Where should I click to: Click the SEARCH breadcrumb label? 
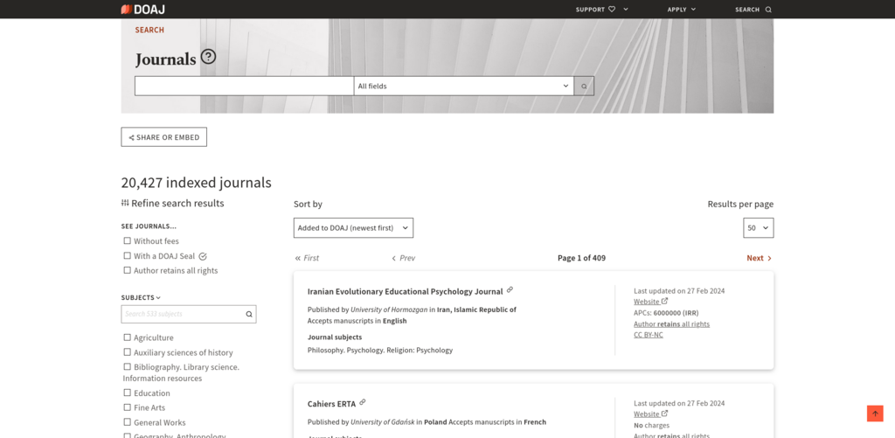click(x=149, y=30)
